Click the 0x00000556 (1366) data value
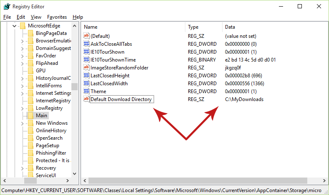329x195 pixels. (x=244, y=84)
